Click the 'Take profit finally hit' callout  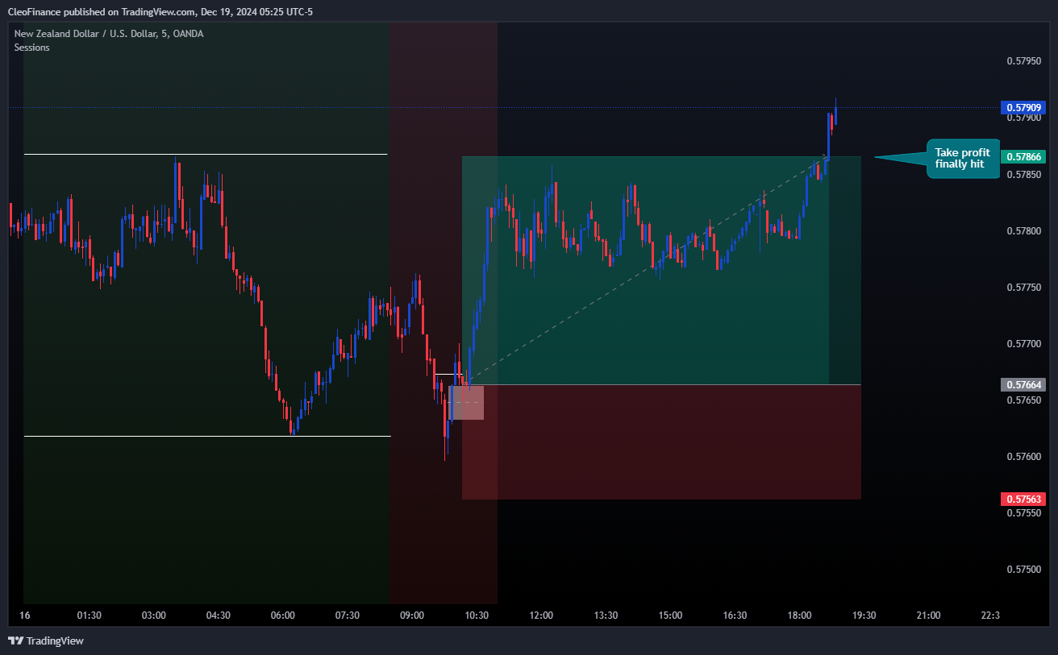coord(962,158)
